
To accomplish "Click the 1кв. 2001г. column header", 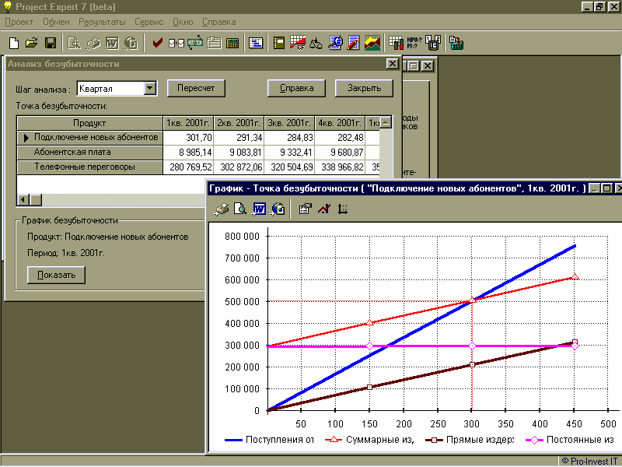I will click(188, 123).
